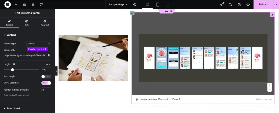Click the Figma prototype frames preview
Screen dimensions: 279x113
[x=203, y=58]
